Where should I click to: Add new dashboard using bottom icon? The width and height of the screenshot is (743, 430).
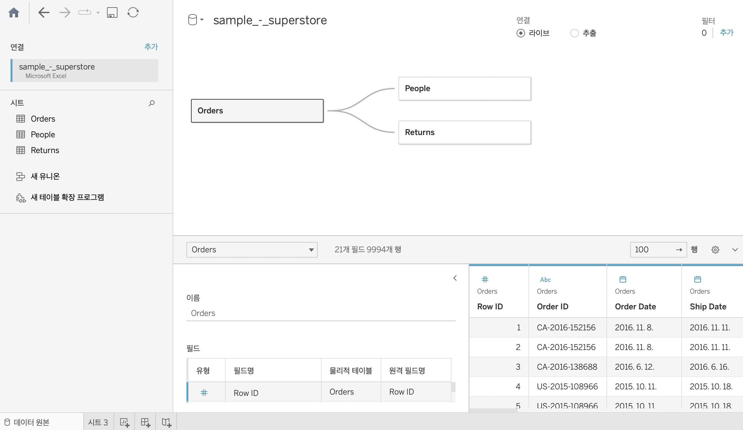(145, 422)
